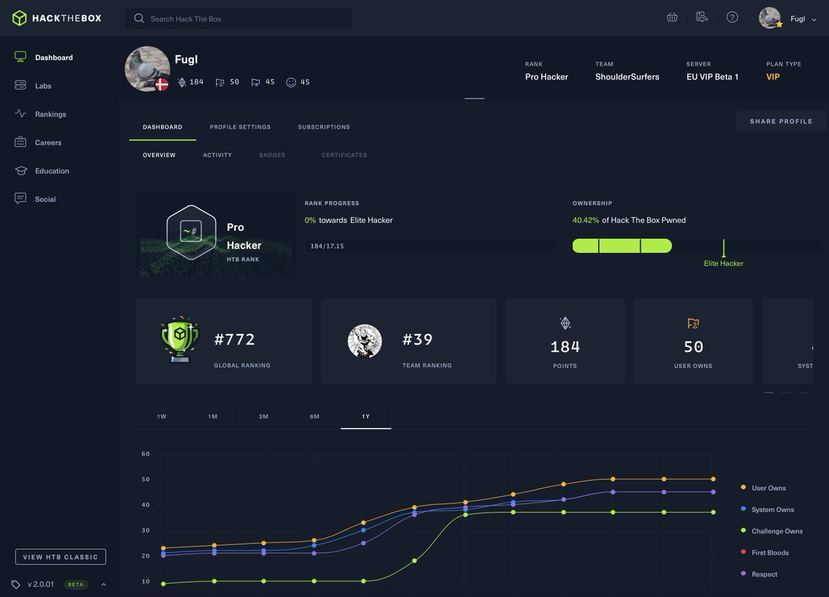Click the #39 team ranking value

point(418,340)
